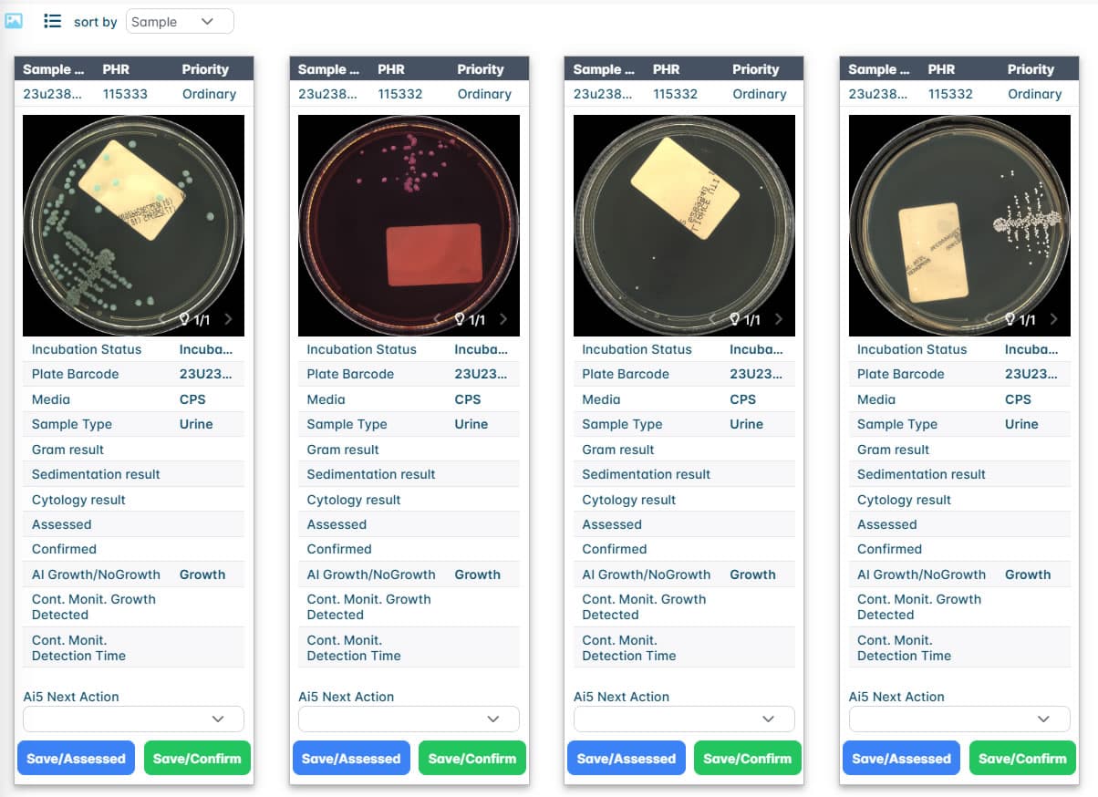Click lightbulb icon on first plate image
This screenshot has width=1098, height=797.
pos(184,319)
